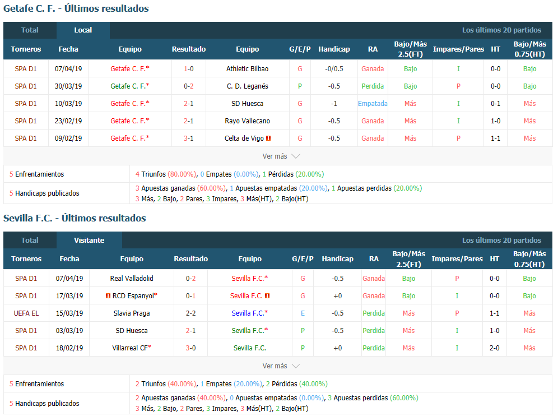Open the 0-2 result of Real Valladolid match
This screenshot has height=416, width=558.
click(190, 279)
